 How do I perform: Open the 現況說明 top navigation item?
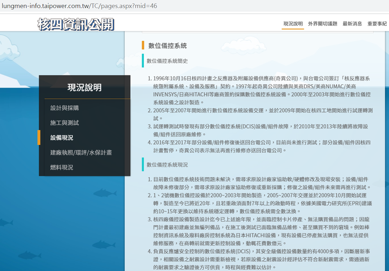(293, 24)
